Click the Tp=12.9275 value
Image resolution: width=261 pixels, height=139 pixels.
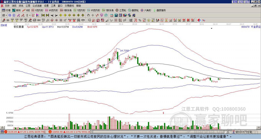pos(32,27)
